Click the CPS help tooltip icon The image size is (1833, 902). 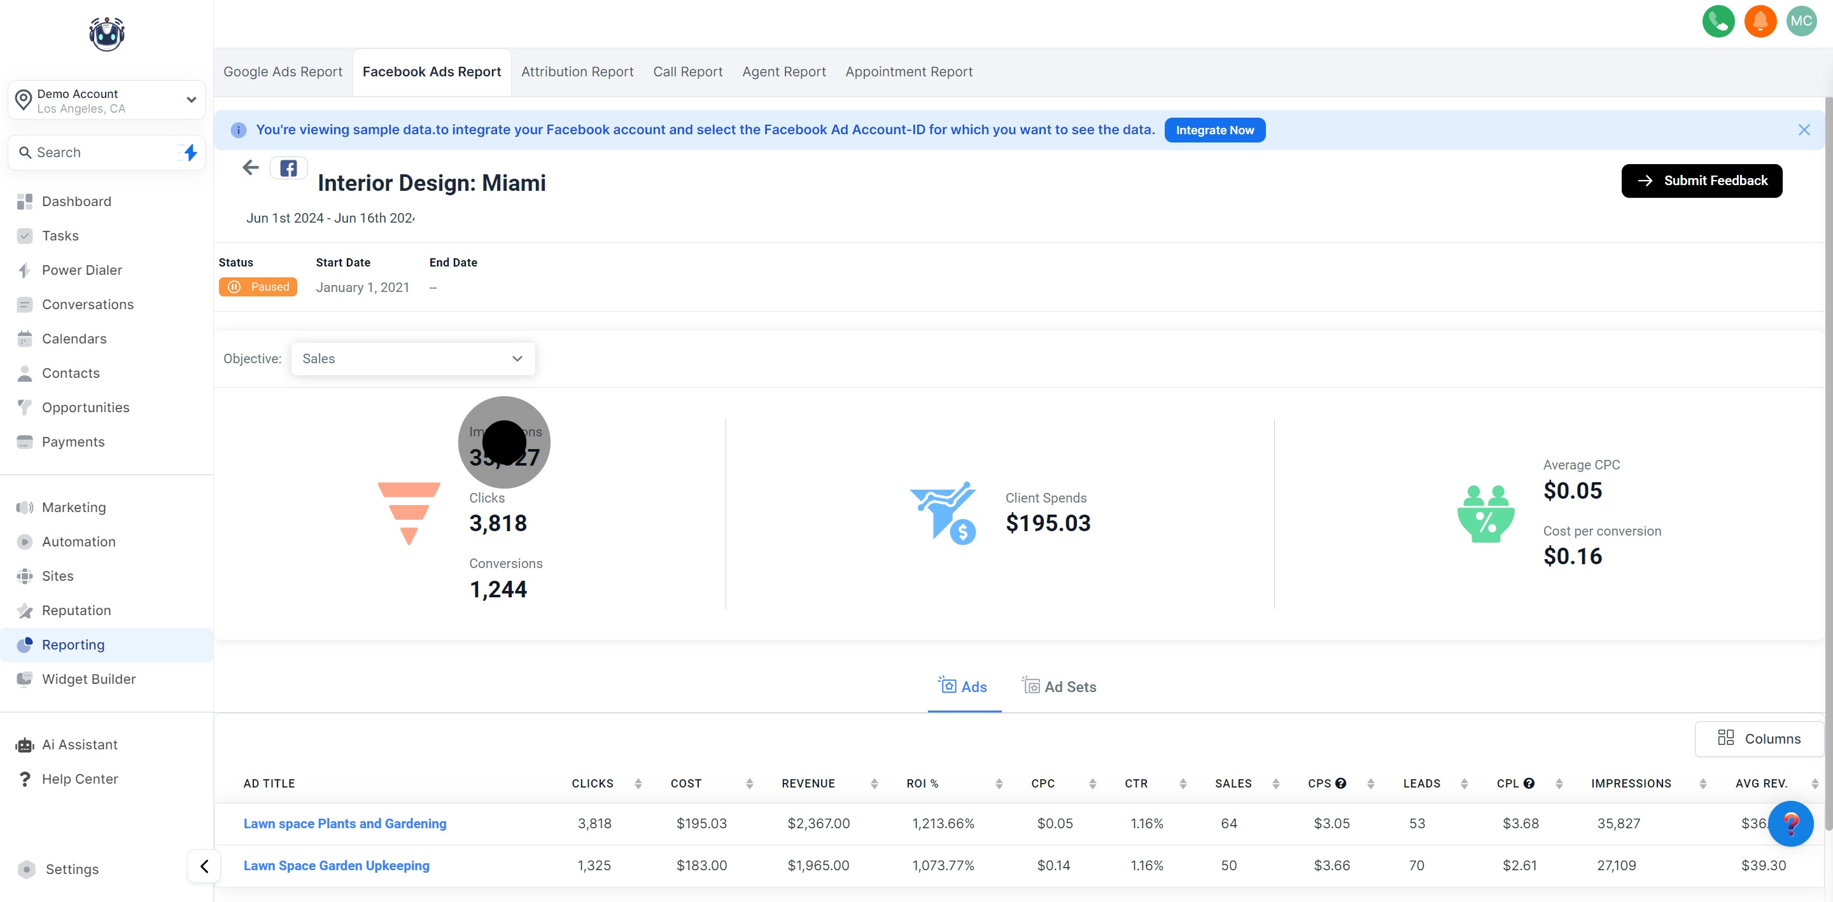(x=1340, y=783)
